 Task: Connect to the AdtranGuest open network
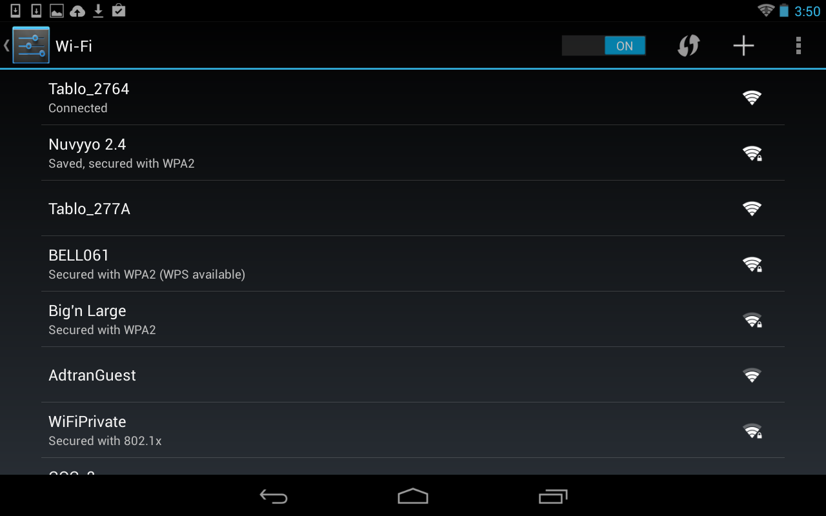coord(413,375)
